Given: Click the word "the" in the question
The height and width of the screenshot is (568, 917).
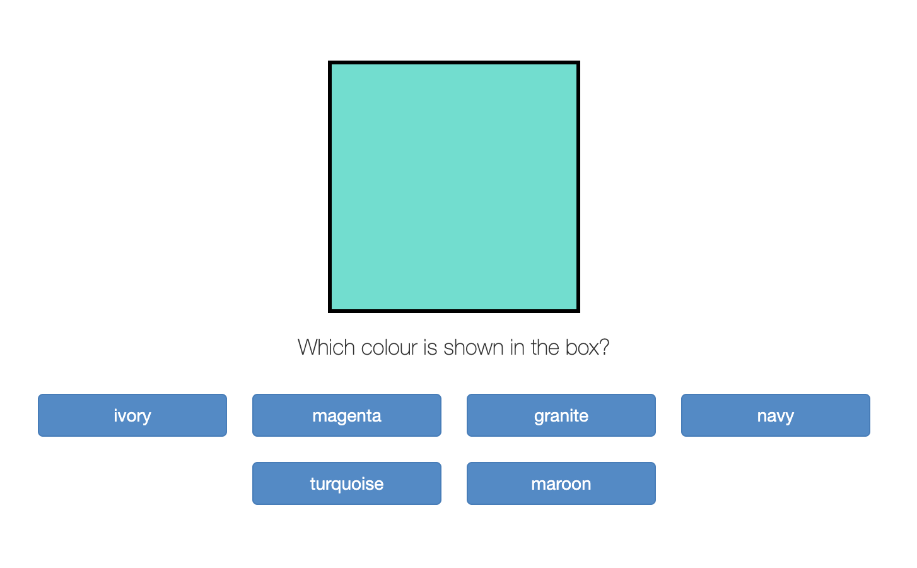Looking at the screenshot, I should tap(546, 348).
